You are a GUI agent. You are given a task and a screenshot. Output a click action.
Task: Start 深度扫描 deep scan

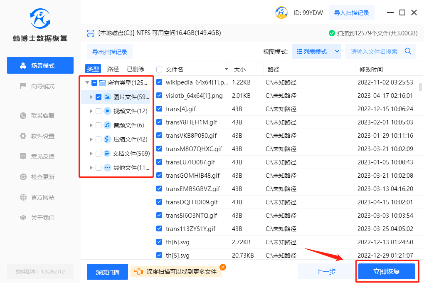(107, 272)
